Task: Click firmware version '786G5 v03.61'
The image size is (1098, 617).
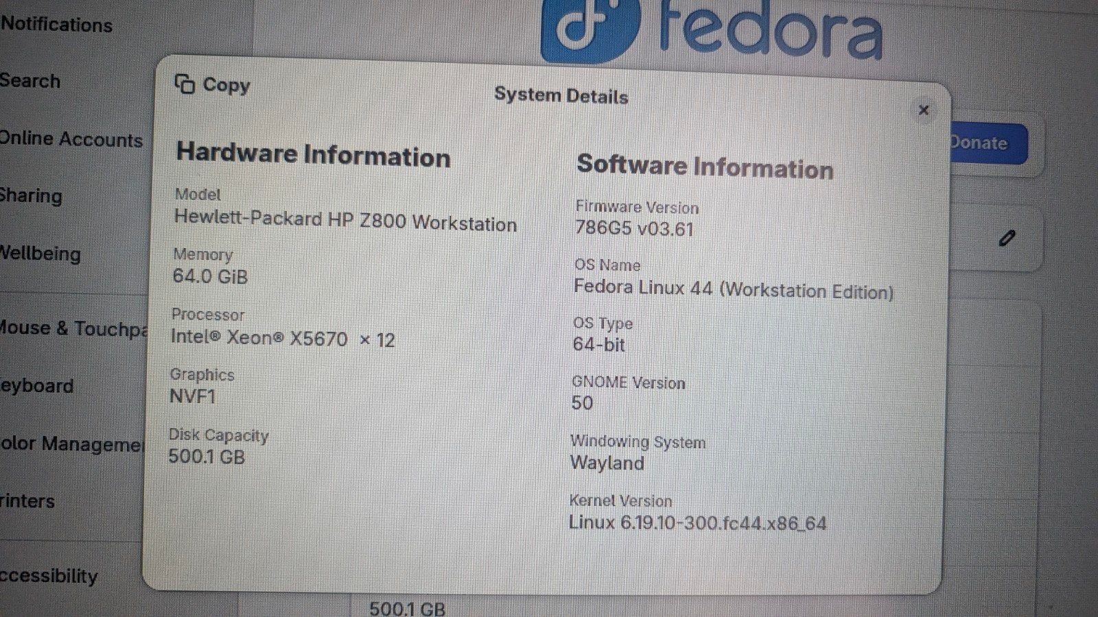Action: click(x=635, y=228)
